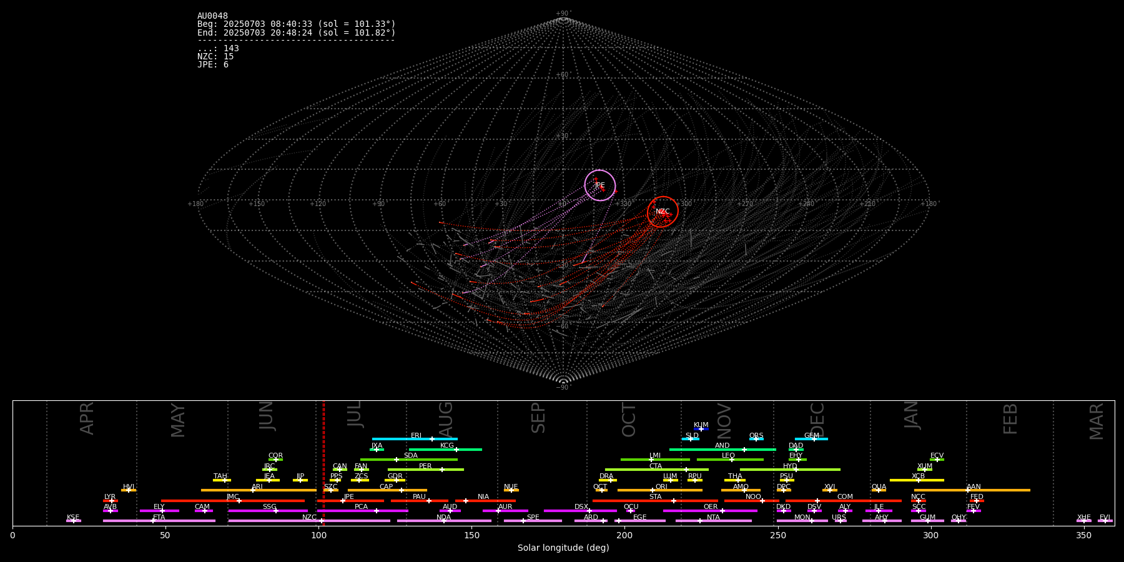Click the PER shower bar in timeline
This screenshot has height=562, width=1124.
pos(426,470)
